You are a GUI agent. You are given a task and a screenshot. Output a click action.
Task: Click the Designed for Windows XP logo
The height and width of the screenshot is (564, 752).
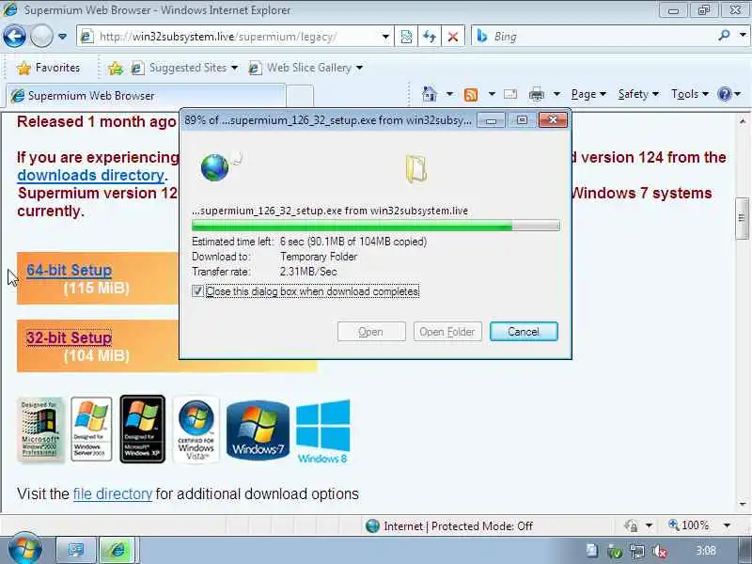click(x=143, y=430)
